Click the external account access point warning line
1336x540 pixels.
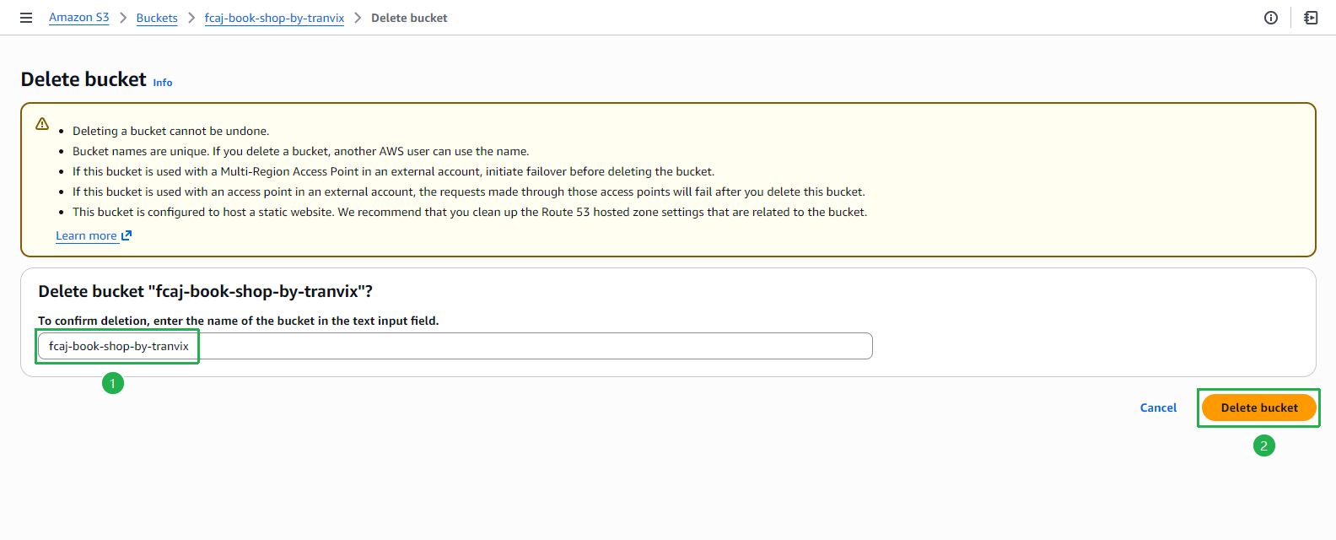[469, 192]
